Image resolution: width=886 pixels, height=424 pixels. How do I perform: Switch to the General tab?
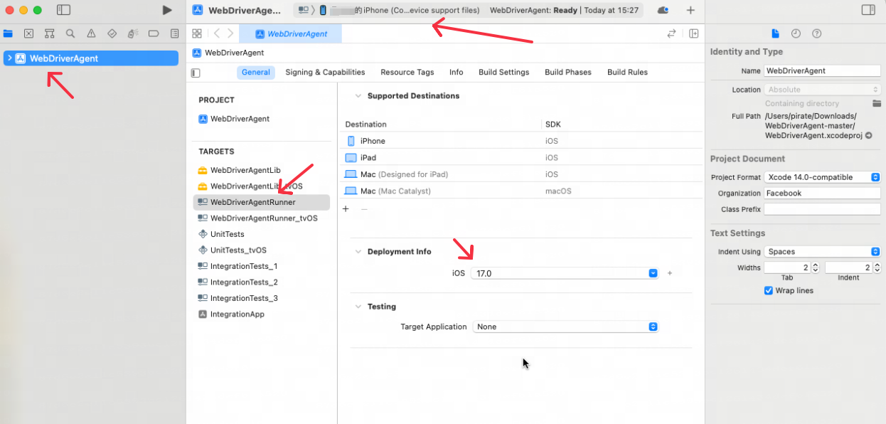(x=256, y=72)
